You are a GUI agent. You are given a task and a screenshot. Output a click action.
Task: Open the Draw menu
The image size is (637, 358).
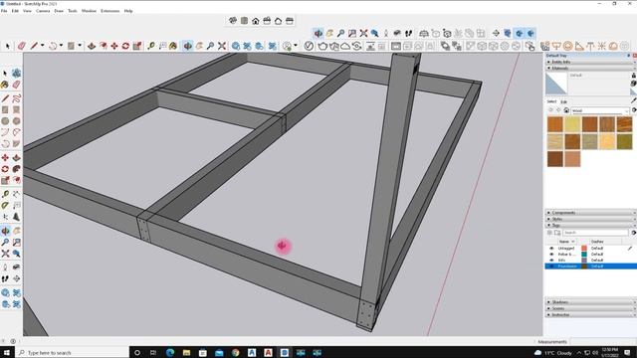click(59, 11)
